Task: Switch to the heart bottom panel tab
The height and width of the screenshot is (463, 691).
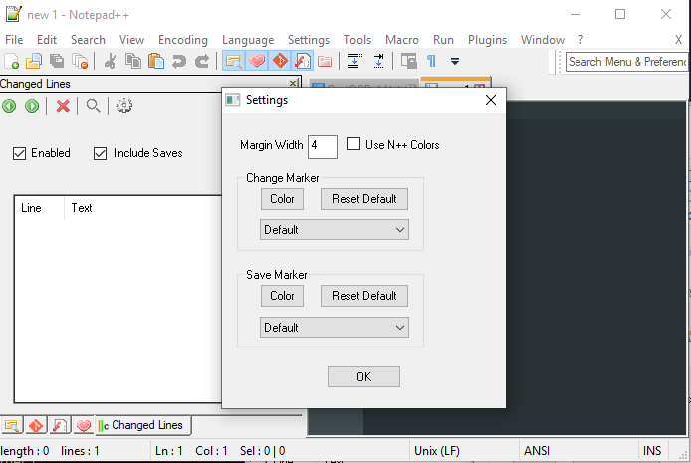Action: tap(84, 425)
